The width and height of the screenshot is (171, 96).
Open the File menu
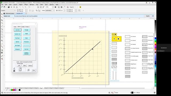coord(2,5)
